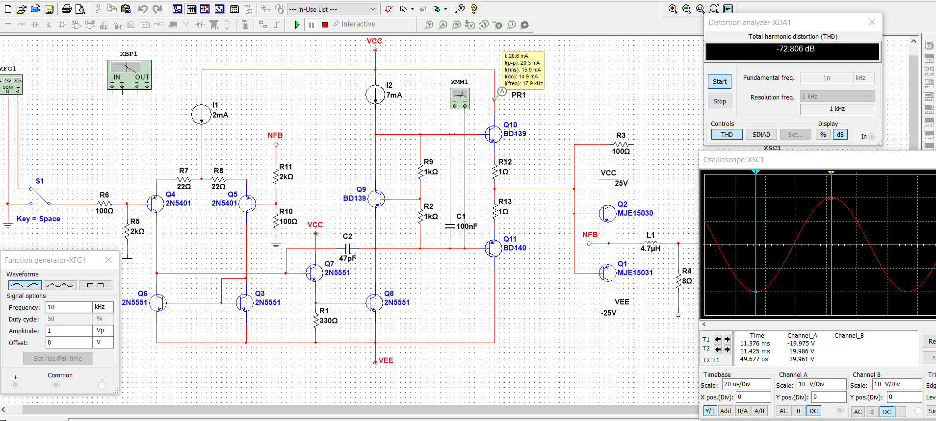This screenshot has height=421, width=936.
Task: Open the Grapher icon in the toolbar
Action: (x=219, y=9)
